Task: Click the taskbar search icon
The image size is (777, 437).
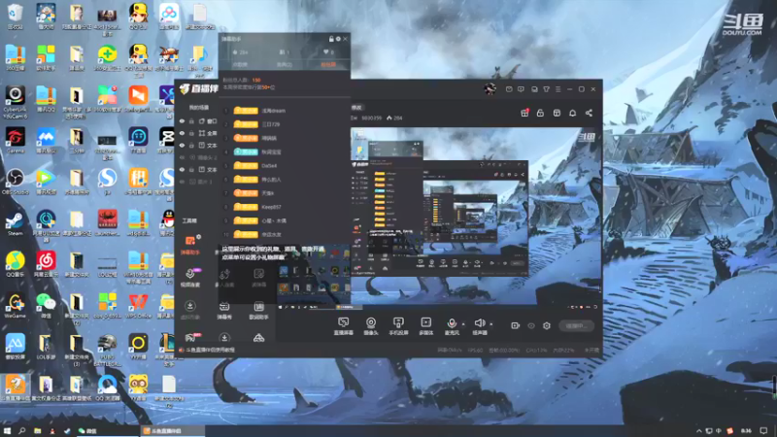Action: point(21,430)
